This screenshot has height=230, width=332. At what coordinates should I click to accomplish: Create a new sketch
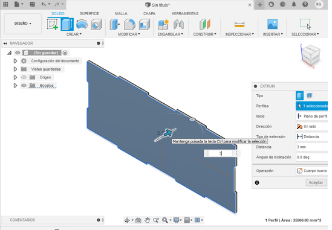(x=52, y=24)
